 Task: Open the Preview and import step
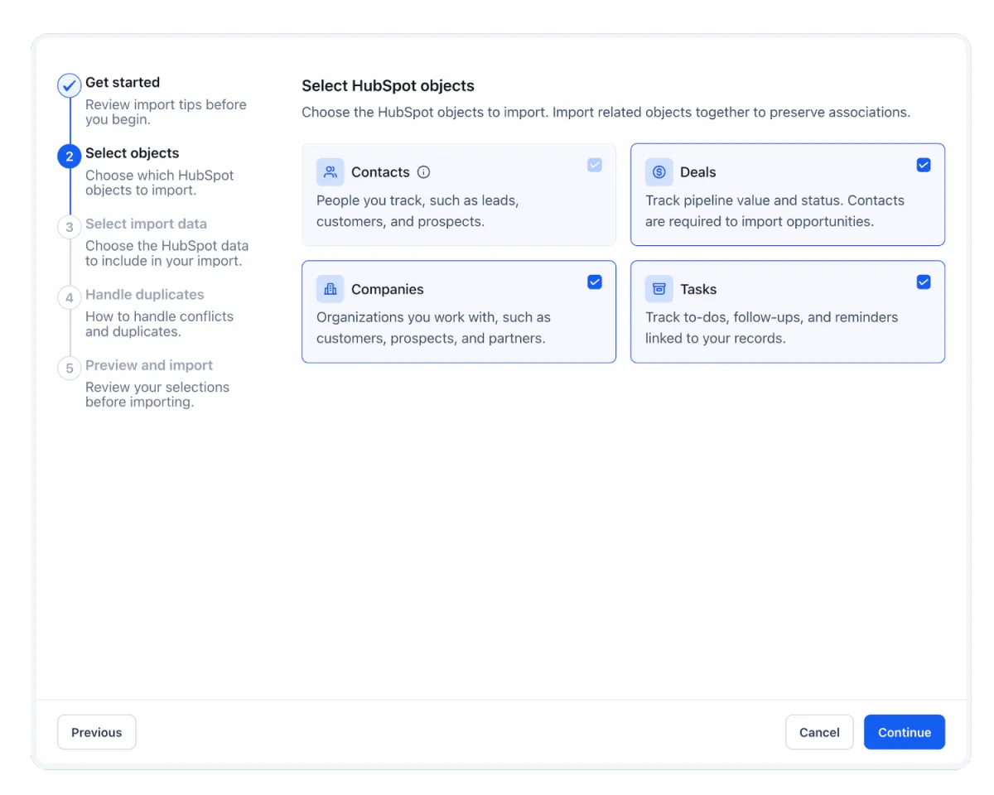(x=149, y=365)
